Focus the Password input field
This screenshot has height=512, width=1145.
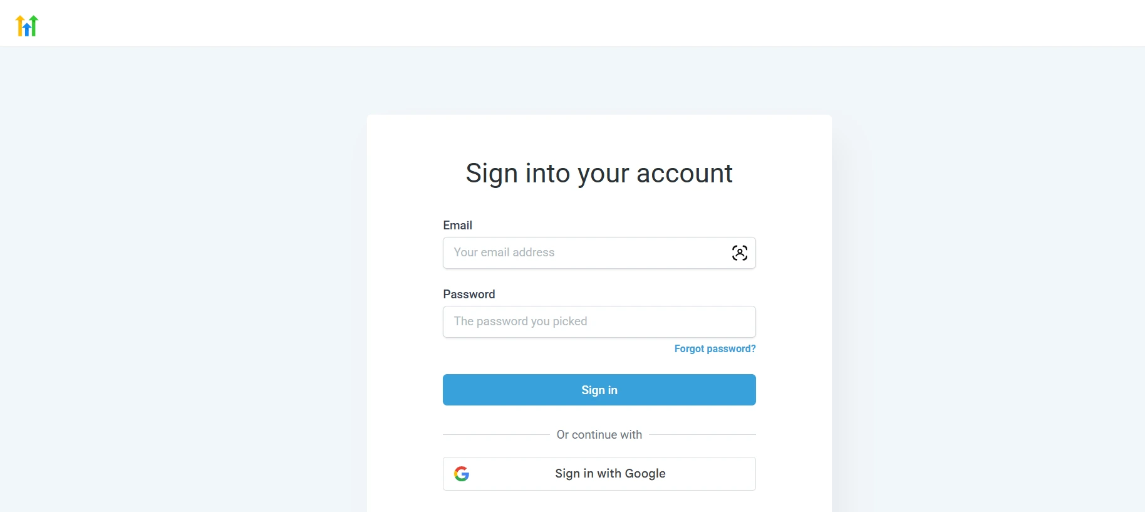coord(599,322)
